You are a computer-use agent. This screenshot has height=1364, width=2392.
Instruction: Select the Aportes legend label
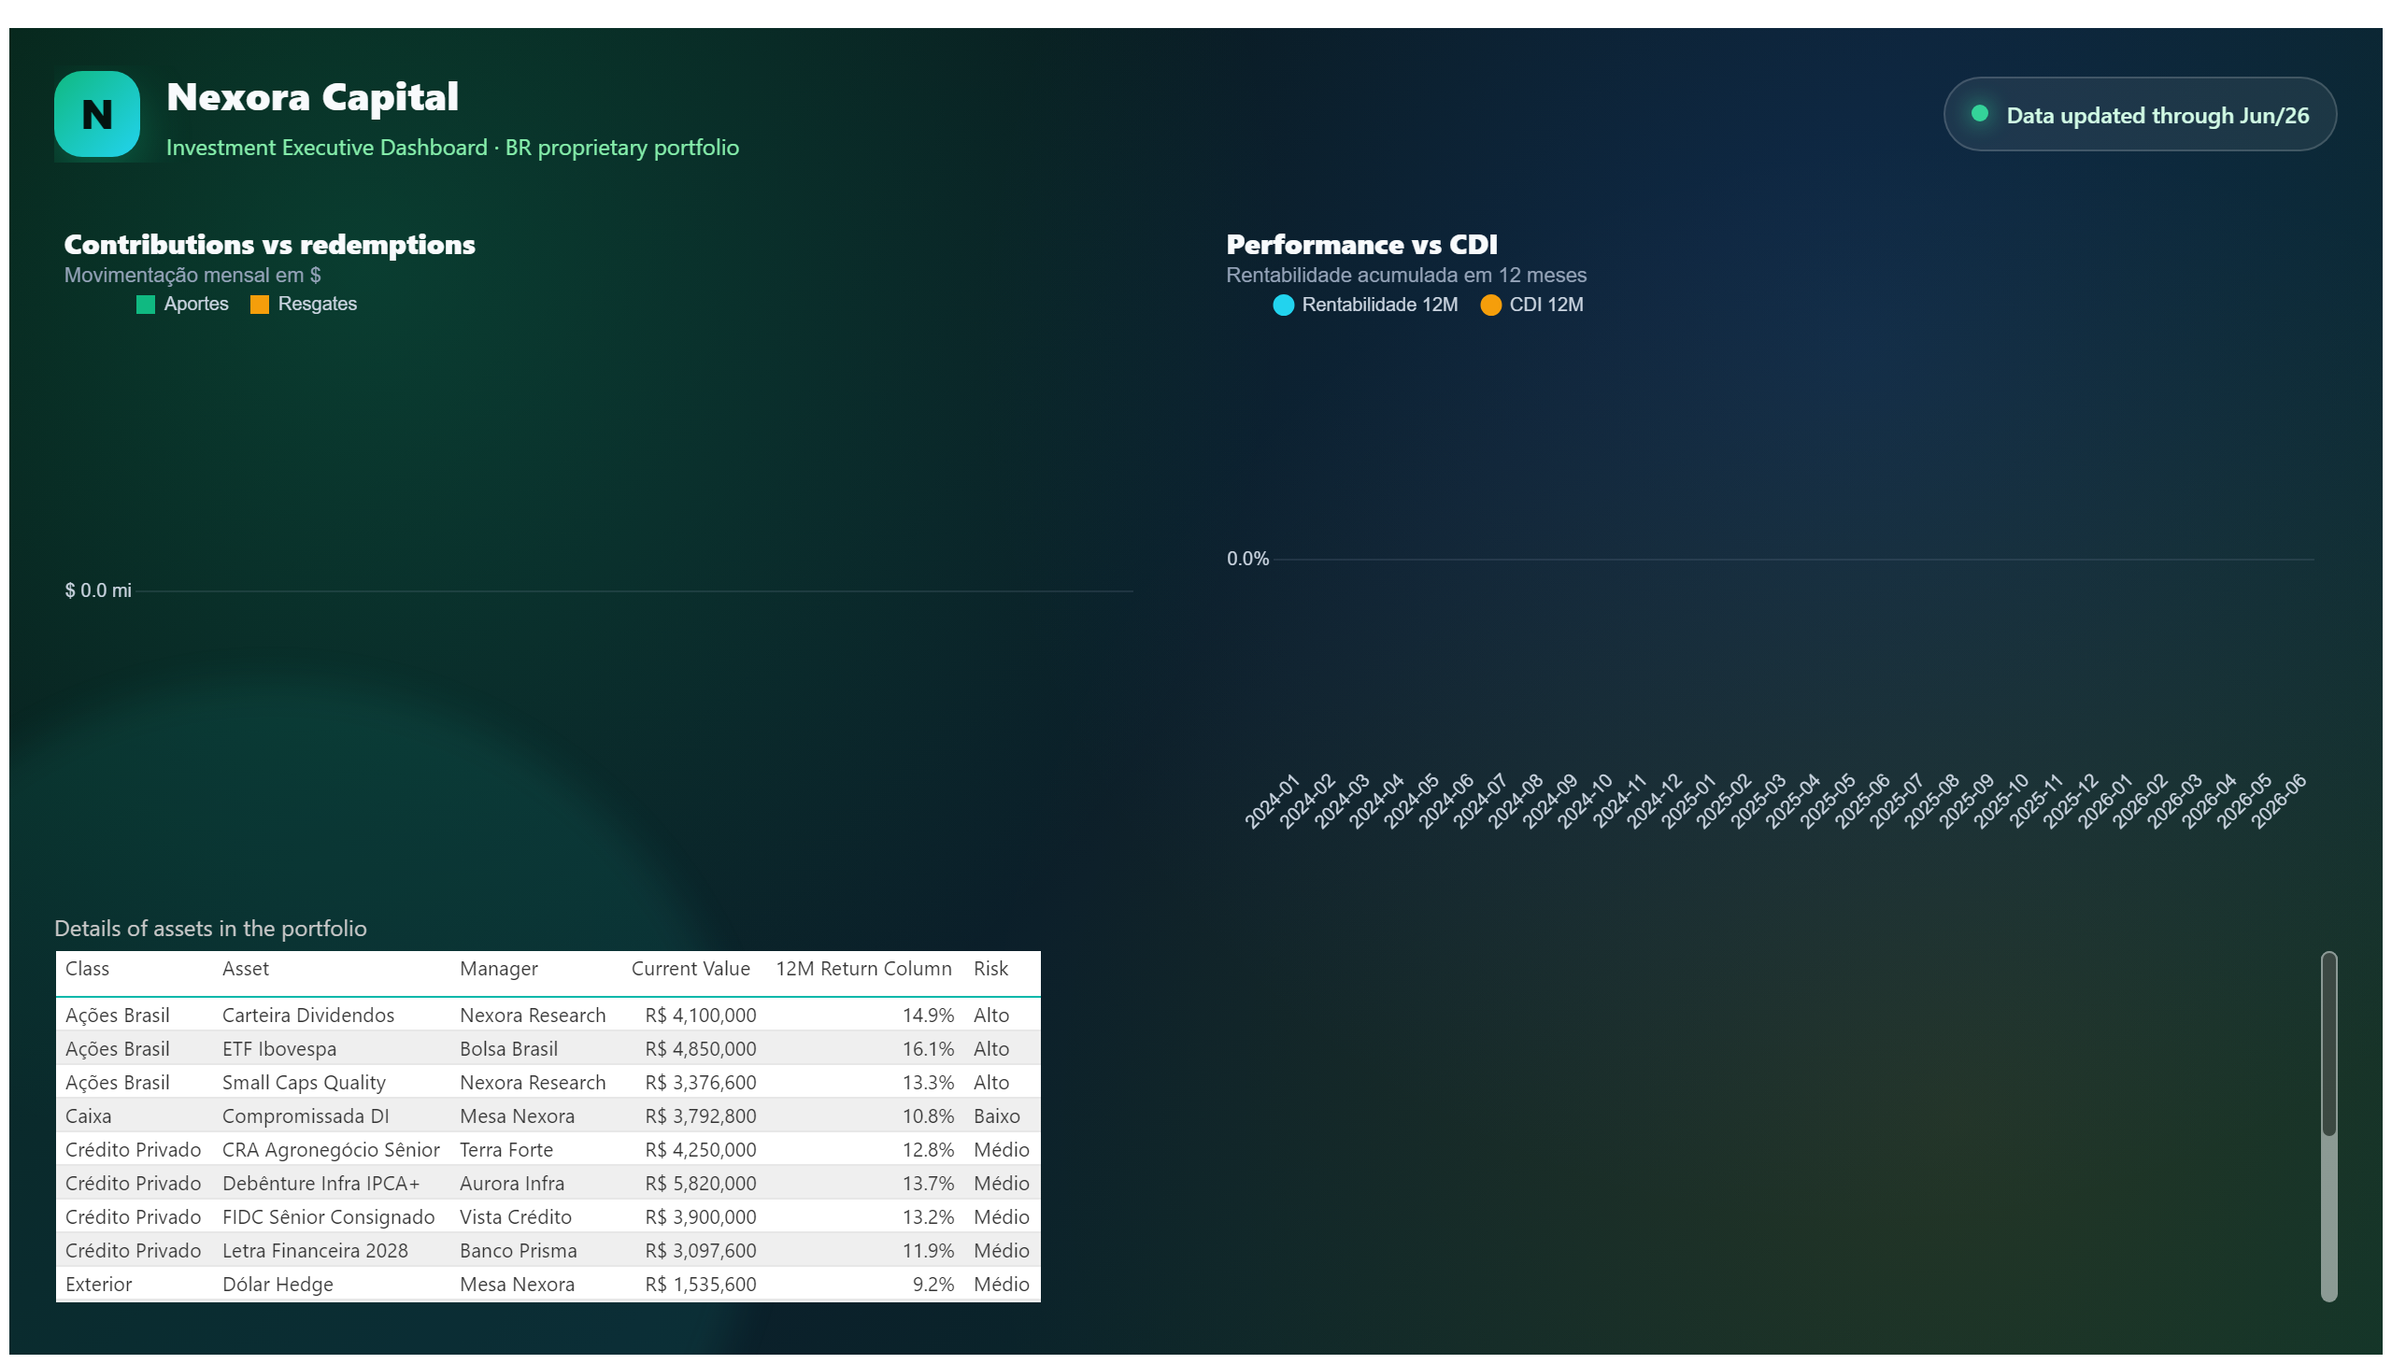tap(196, 304)
